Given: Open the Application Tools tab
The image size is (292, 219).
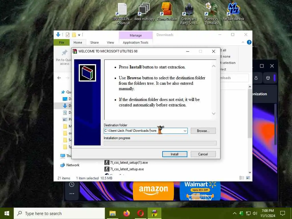Looking at the screenshot, I should (135, 42).
